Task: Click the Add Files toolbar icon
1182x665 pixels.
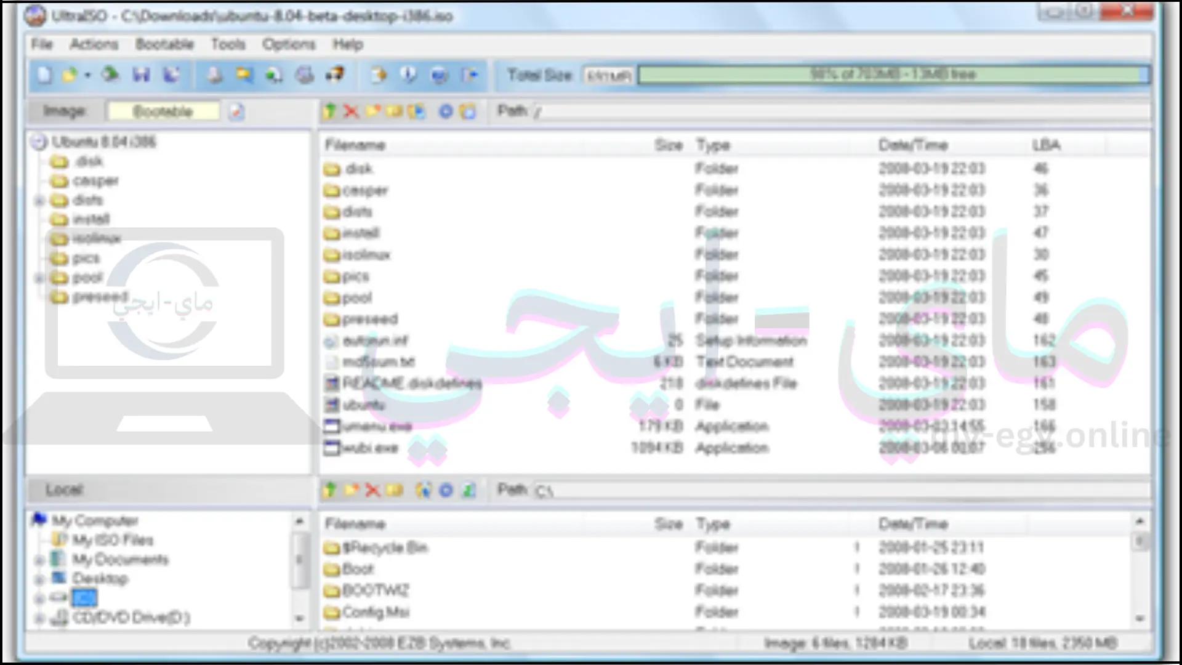Action: coord(378,75)
